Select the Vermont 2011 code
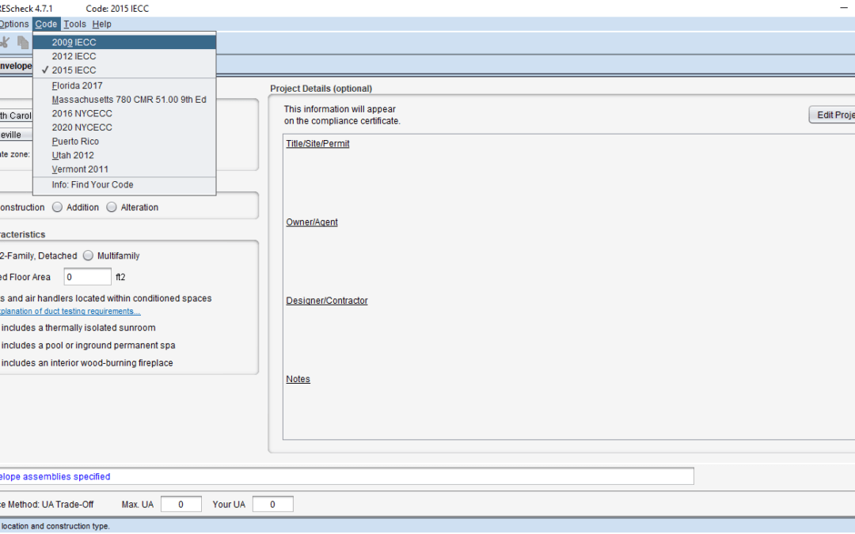The width and height of the screenshot is (855, 534). coord(80,169)
